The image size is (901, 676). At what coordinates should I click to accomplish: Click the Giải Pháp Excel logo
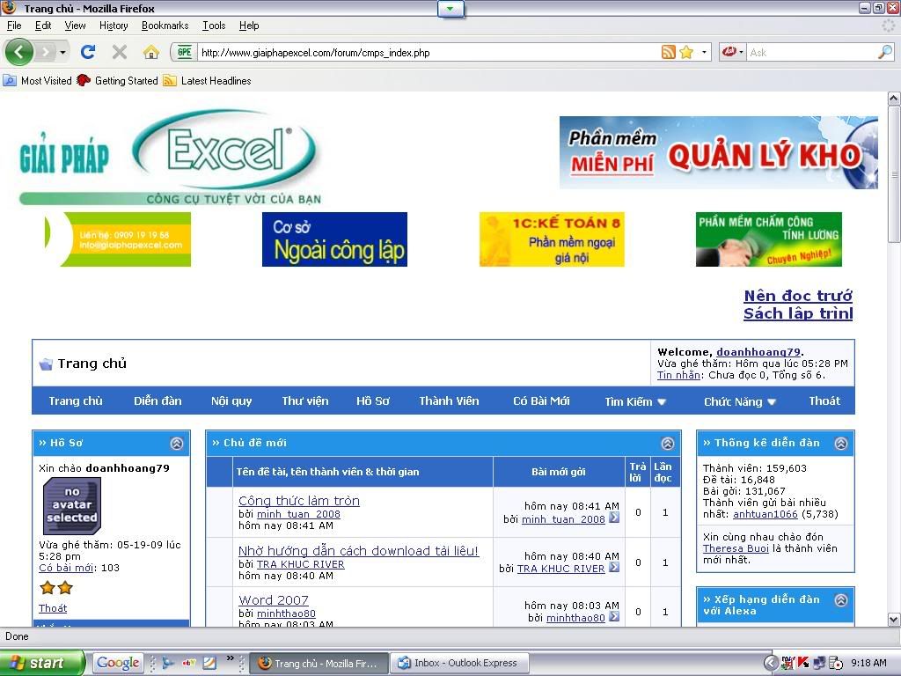click(171, 157)
